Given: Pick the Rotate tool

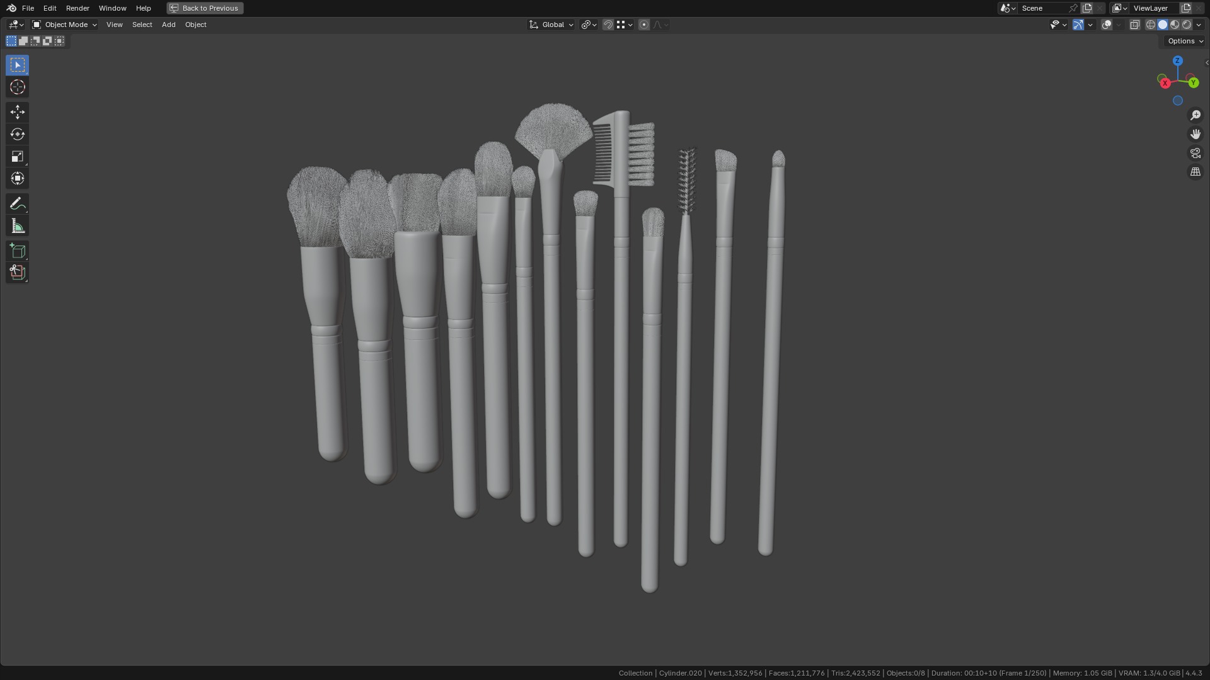Looking at the screenshot, I should click(17, 134).
